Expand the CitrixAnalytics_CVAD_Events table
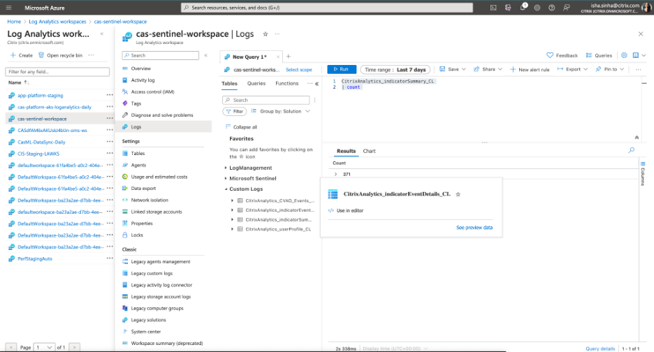The height and width of the screenshot is (352, 654). coord(232,200)
